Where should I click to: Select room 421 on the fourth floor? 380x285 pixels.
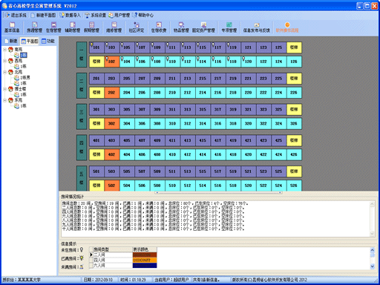click(249, 140)
